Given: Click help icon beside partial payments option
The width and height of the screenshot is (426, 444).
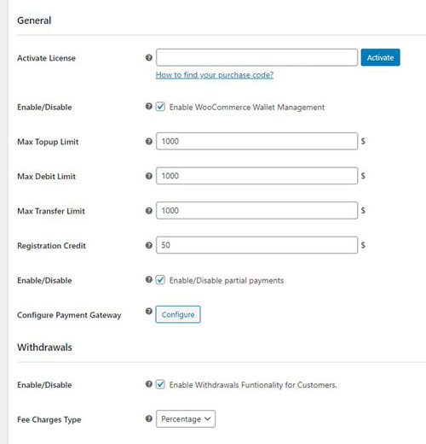Looking at the screenshot, I should (x=149, y=279).
